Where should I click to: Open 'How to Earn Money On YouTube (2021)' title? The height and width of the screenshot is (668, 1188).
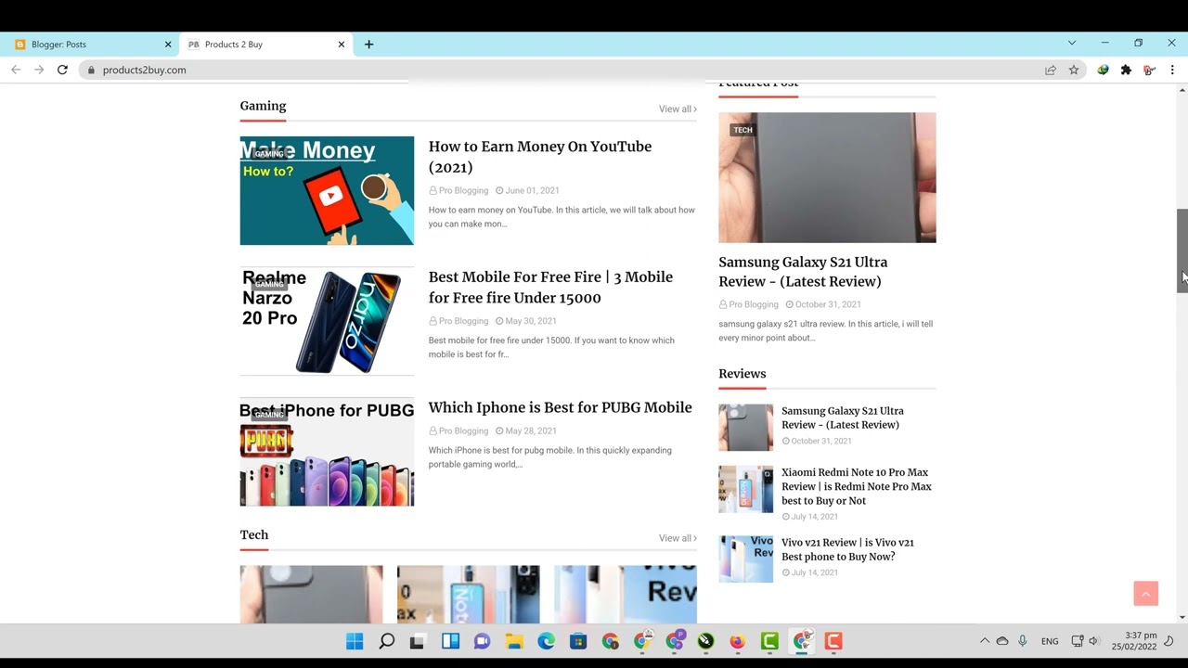(x=540, y=157)
